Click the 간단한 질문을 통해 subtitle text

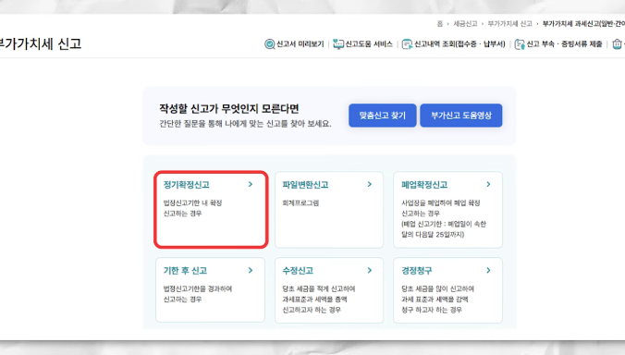tap(245, 124)
